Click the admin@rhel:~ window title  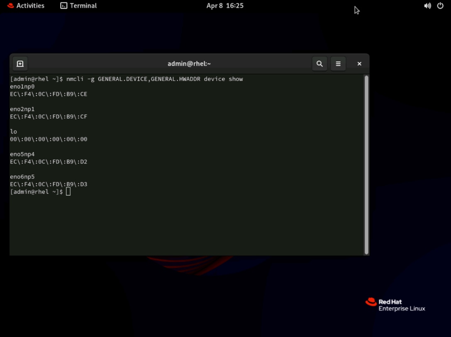[x=189, y=64]
